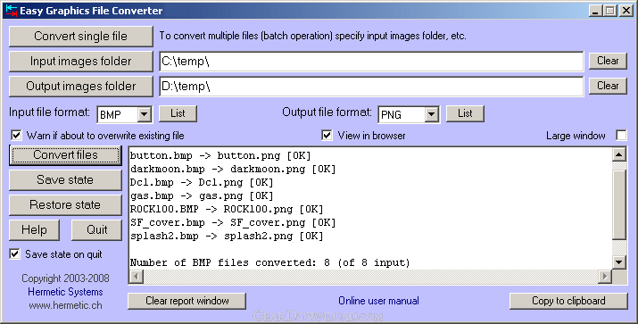This screenshot has width=638, height=324.
Task: Click the Restore state button
Action: pyautogui.click(x=65, y=204)
